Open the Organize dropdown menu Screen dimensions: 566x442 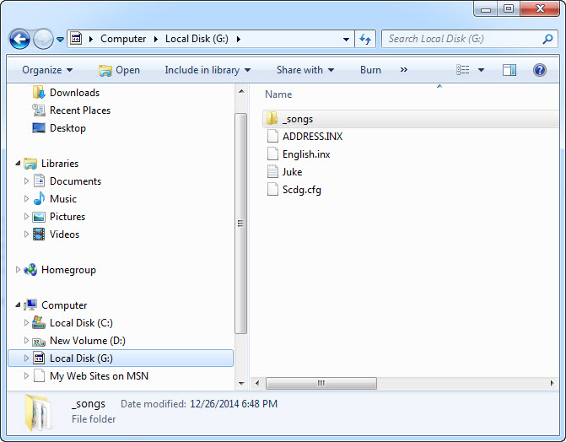click(47, 70)
